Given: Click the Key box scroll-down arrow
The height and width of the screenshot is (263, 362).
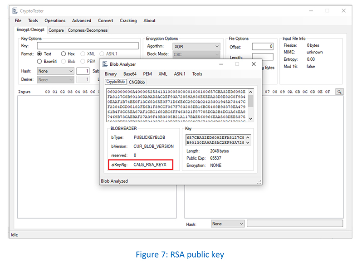Looking at the screenshot, I should (x=248, y=142).
